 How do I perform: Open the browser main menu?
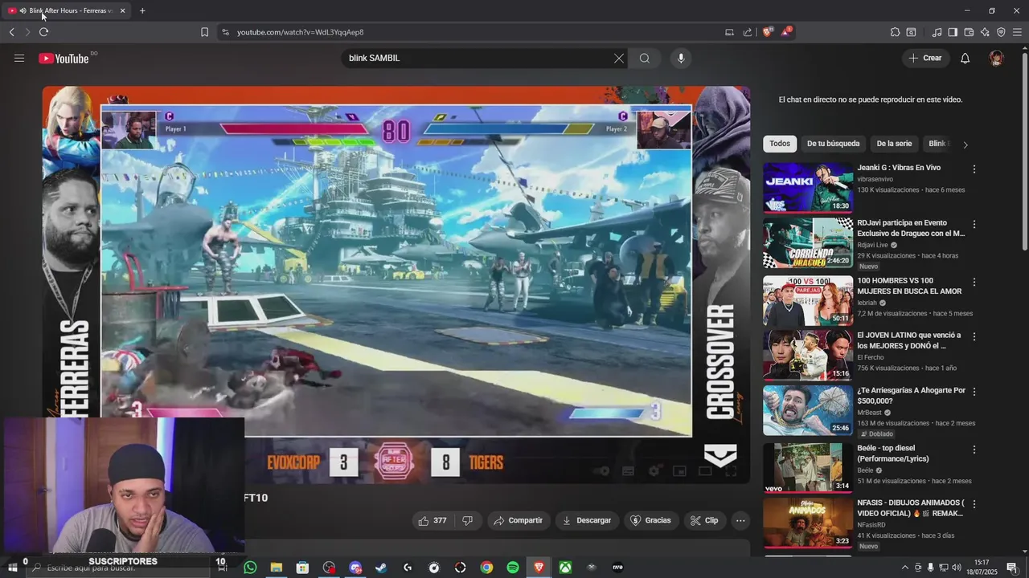pyautogui.click(x=1017, y=32)
